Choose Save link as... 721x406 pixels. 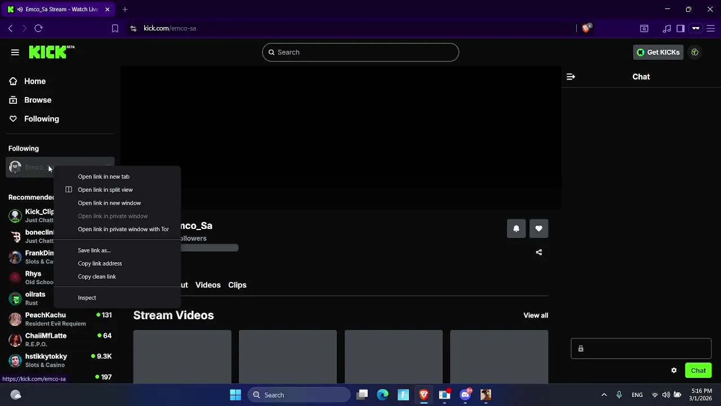[117, 250]
